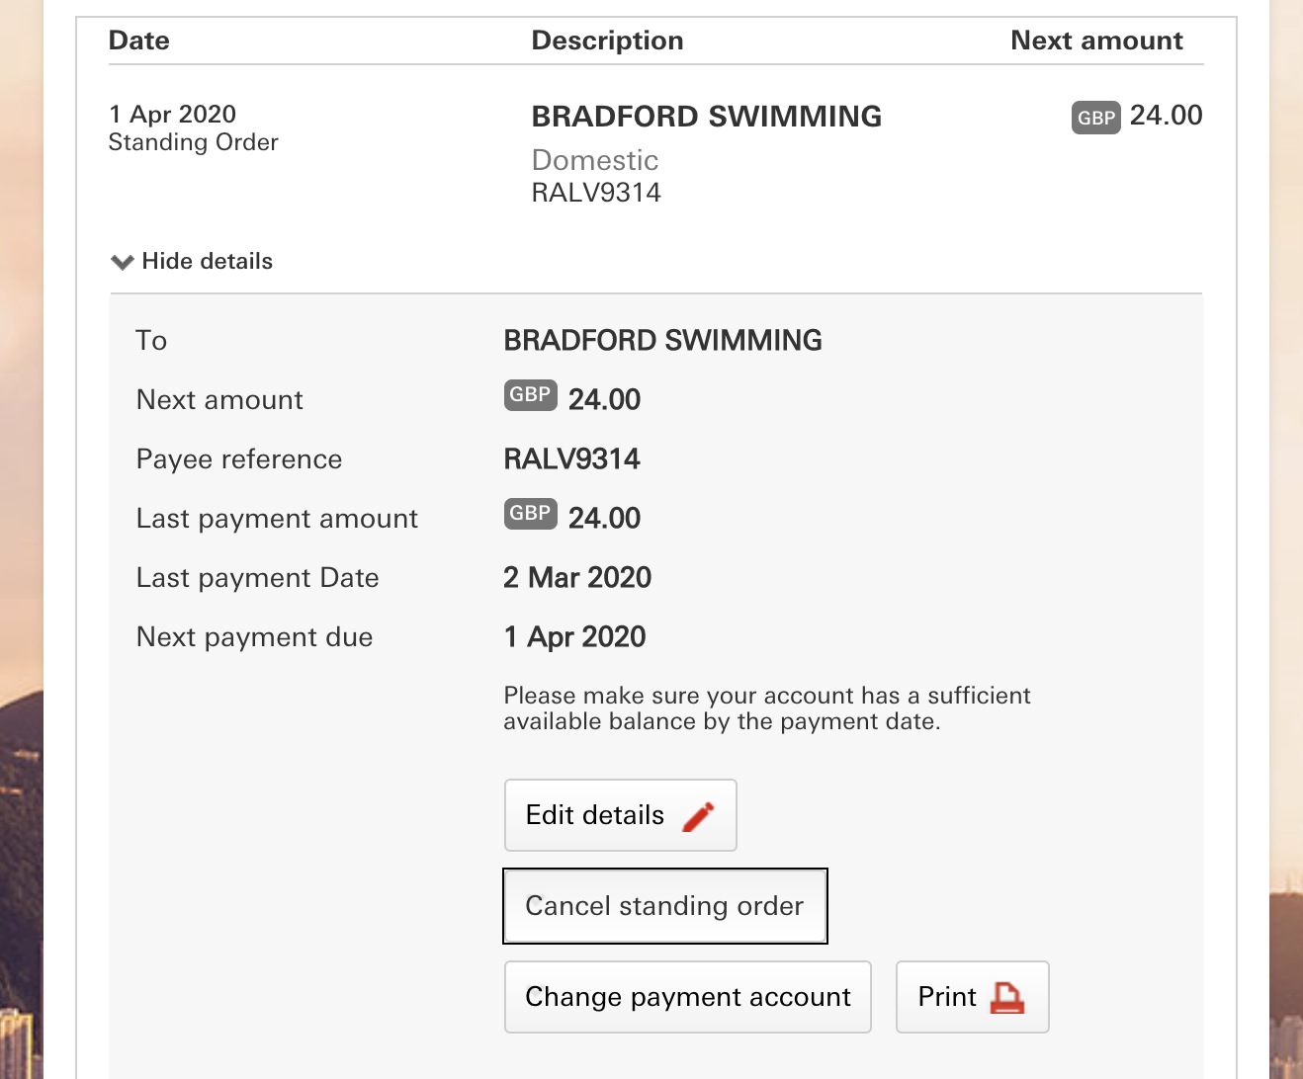Click the GBP badge beside Last payment amount
Screen dimensions: 1303x1079
[x=530, y=514]
